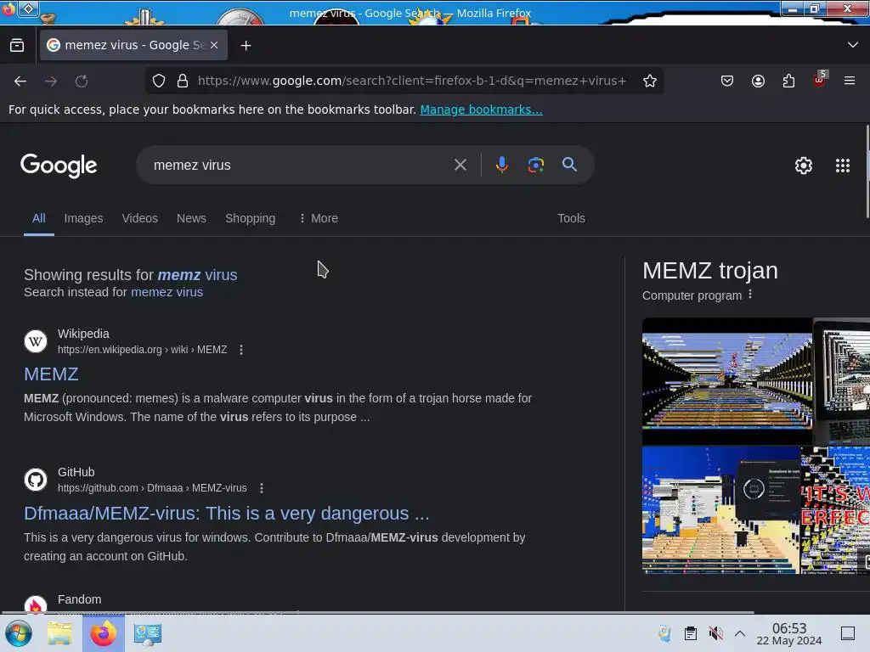This screenshot has width=870, height=652.
Task: Switch to the Images tab
Action: (x=84, y=218)
